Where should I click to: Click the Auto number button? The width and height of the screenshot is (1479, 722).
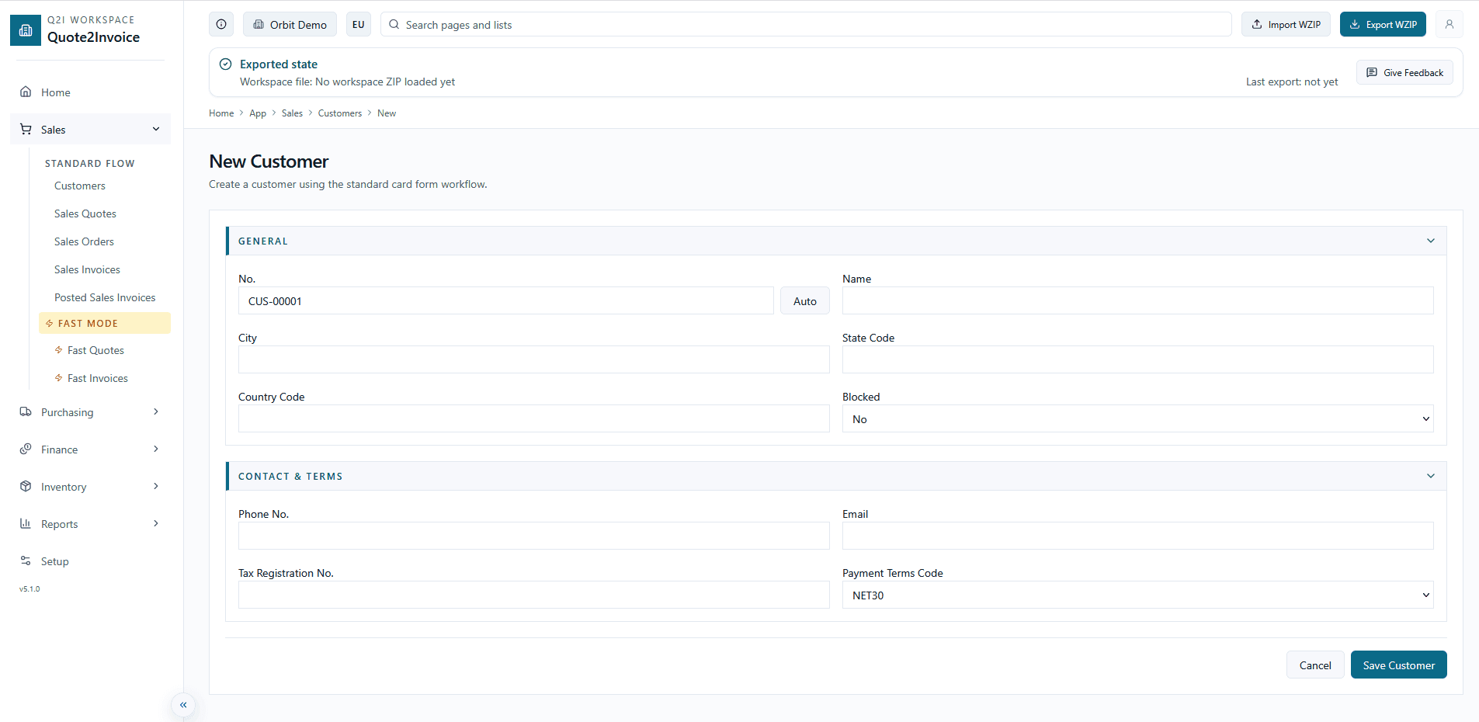[x=804, y=301]
